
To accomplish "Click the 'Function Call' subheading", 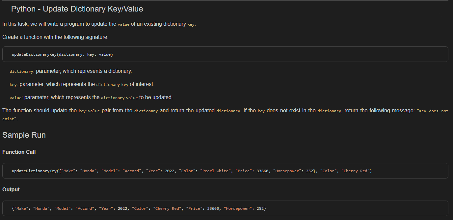I will pos(19,152).
